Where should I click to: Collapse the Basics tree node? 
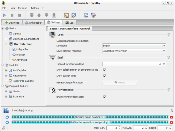2,28
